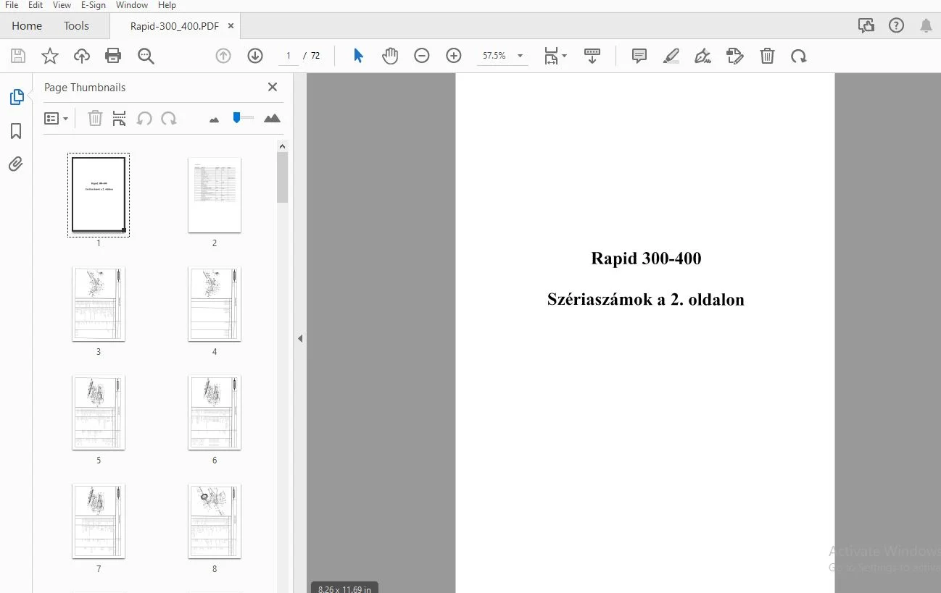The height and width of the screenshot is (593, 941).
Task: Enlarge thumbnail size large mountain icon
Action: 272,119
